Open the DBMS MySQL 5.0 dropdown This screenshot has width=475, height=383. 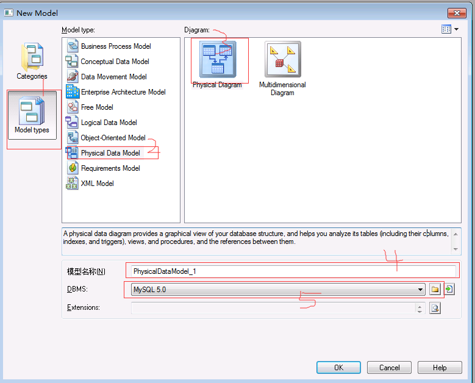coord(278,289)
